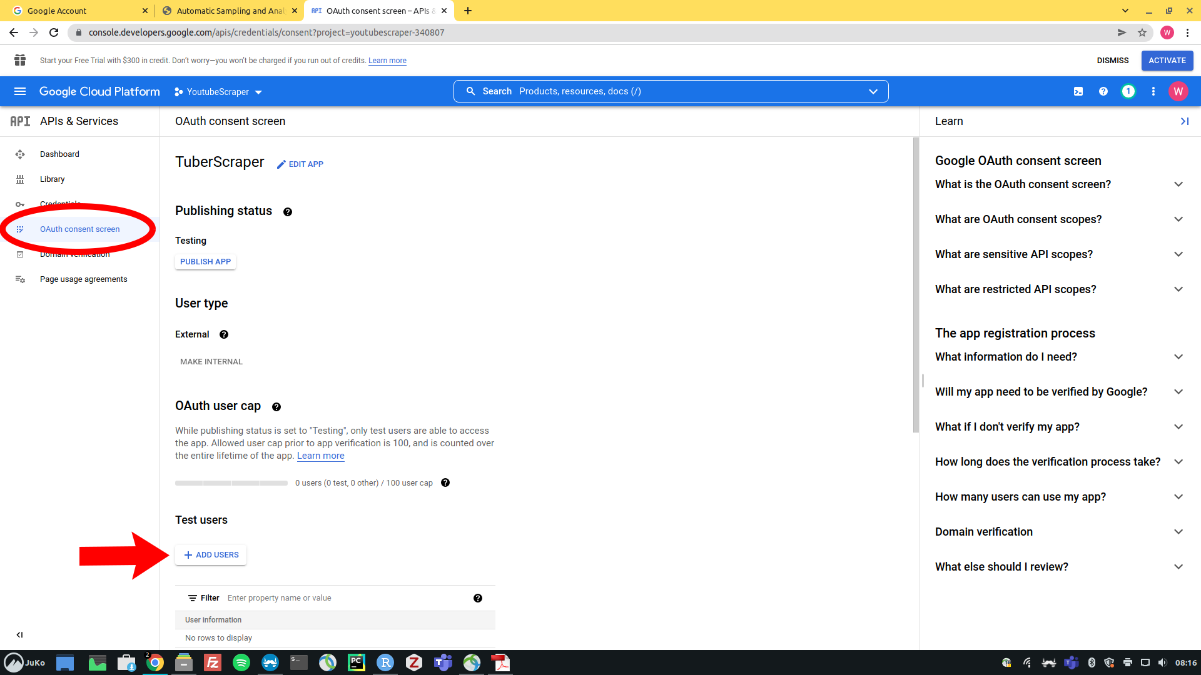Open the hamburger navigation menu
This screenshot has width=1201, height=675.
[20, 91]
